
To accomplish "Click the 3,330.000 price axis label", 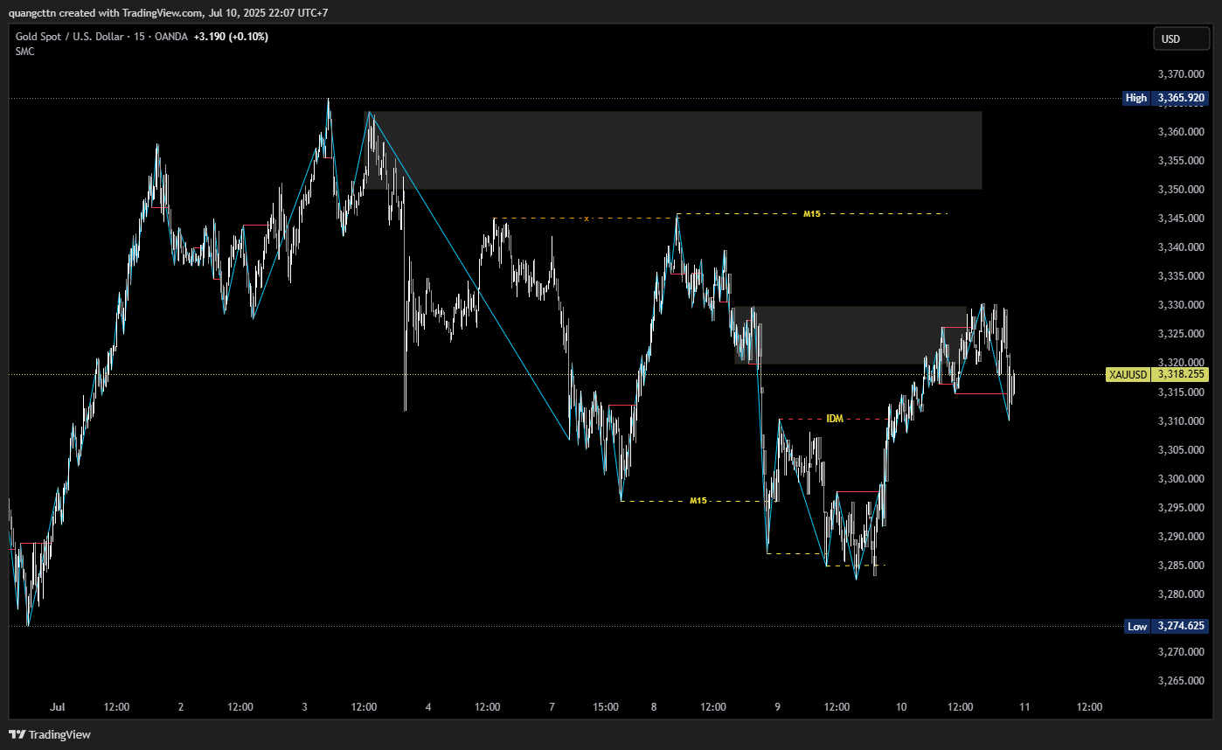I will (x=1182, y=305).
